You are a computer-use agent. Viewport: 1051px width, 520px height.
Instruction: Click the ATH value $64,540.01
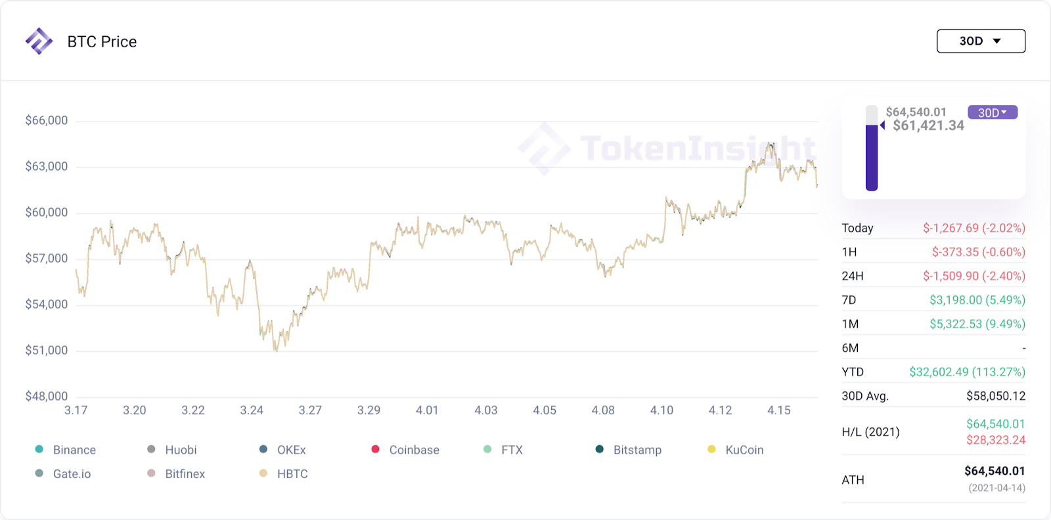coord(995,471)
